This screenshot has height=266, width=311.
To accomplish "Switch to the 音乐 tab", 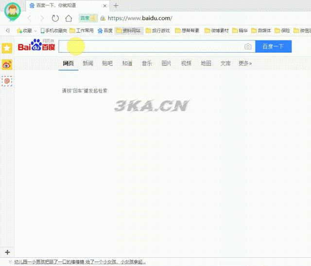I will point(147,63).
